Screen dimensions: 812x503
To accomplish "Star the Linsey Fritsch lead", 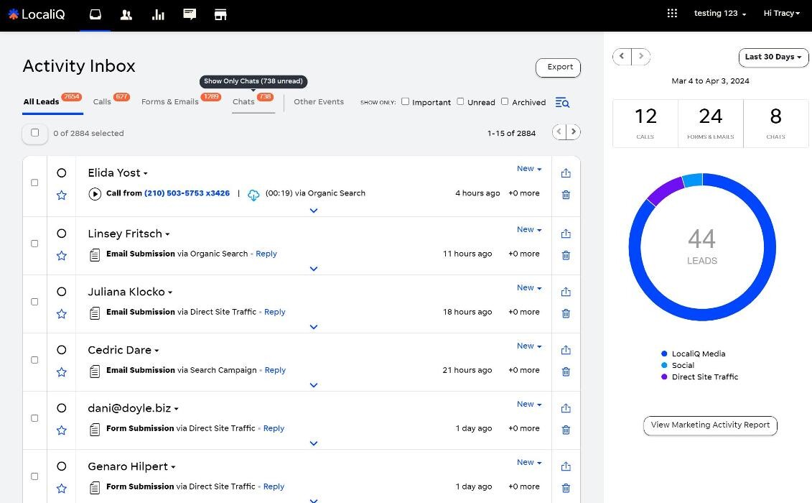I will click(x=62, y=256).
